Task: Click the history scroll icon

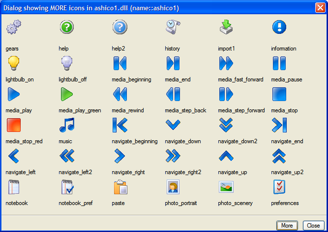Action: click(173, 27)
